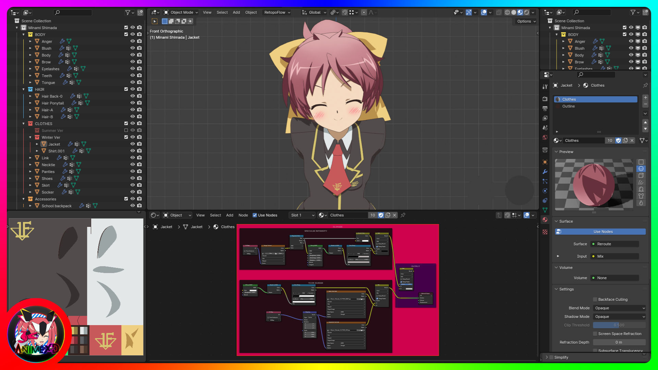Toggle X-ray in the viewport header
The height and width of the screenshot is (370, 658).
click(499, 12)
